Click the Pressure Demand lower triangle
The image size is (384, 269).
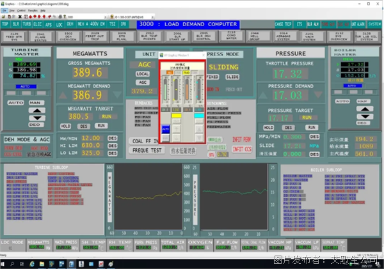click(x=318, y=95)
